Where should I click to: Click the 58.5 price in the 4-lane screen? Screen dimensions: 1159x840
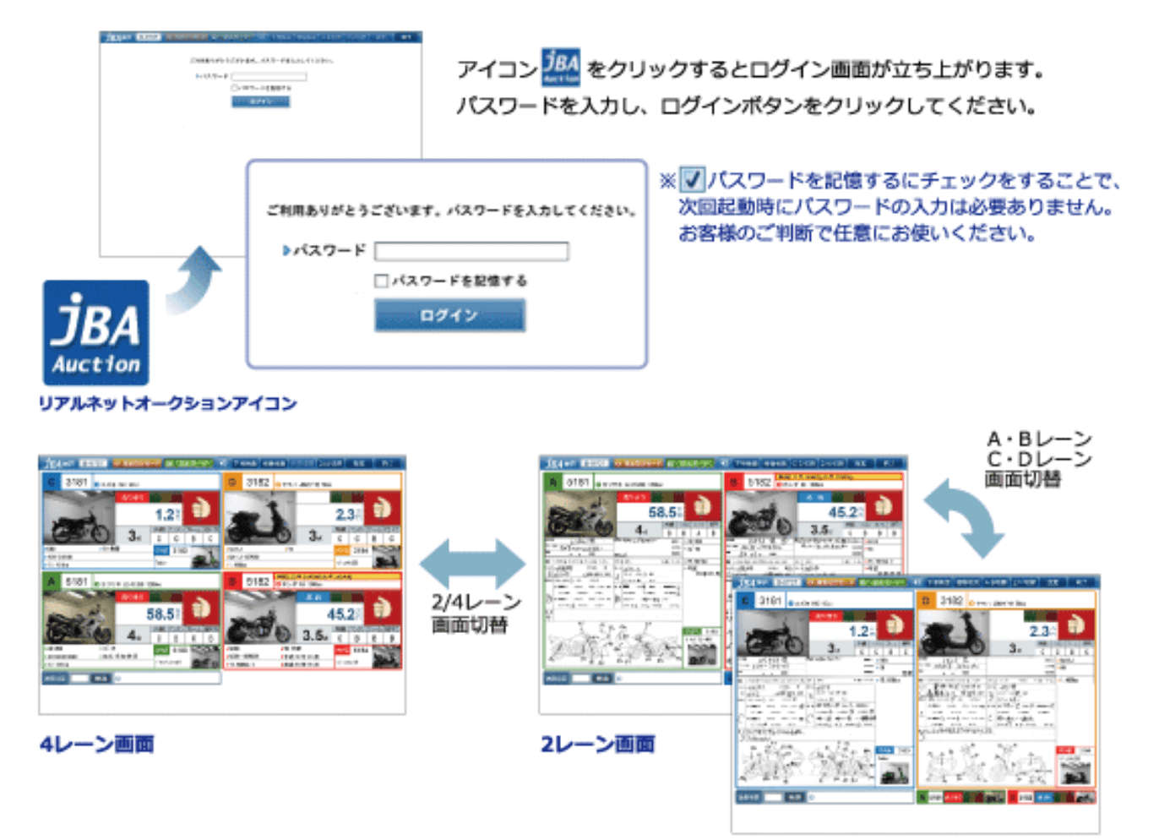pyautogui.click(x=160, y=614)
